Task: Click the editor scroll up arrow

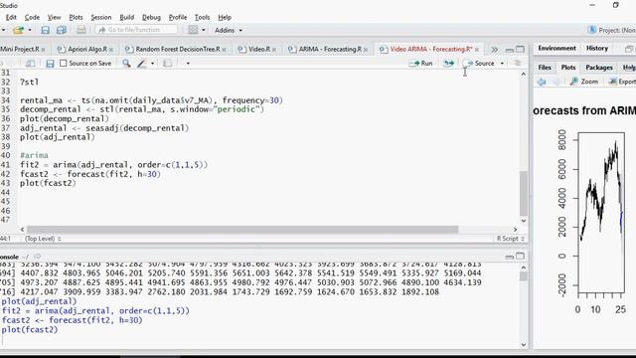Action: click(x=524, y=75)
